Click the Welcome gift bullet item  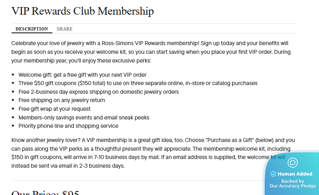click(x=83, y=75)
